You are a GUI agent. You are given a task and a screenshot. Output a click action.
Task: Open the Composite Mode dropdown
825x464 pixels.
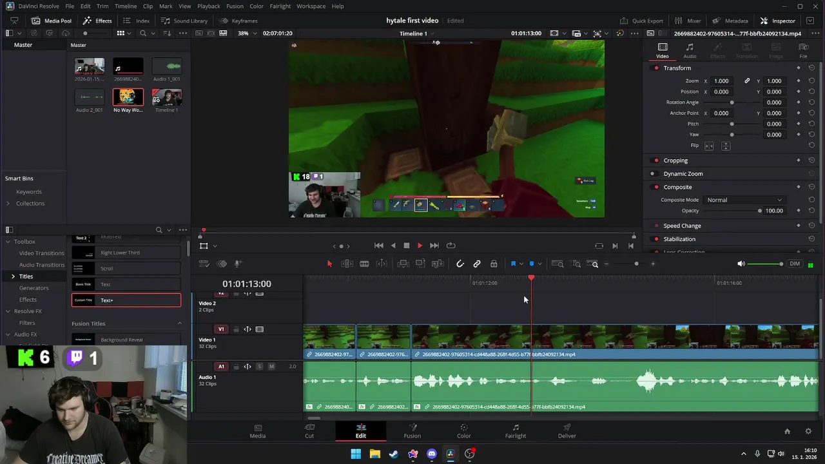(744, 200)
